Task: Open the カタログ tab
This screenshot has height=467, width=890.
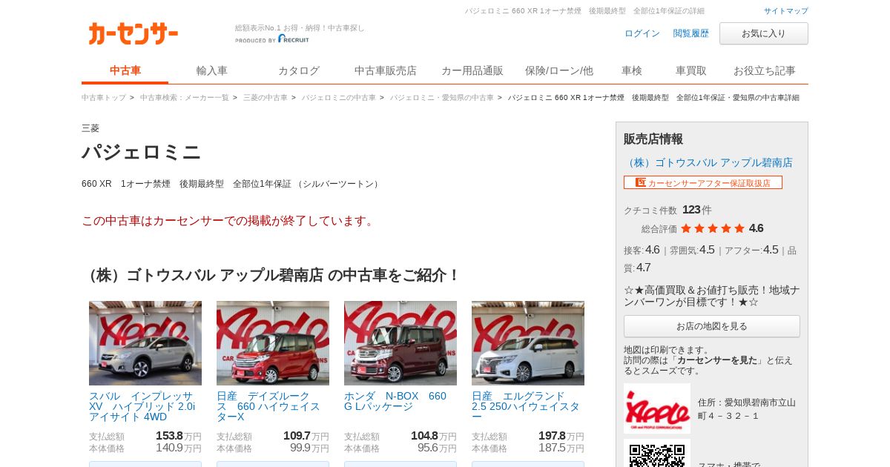Action: (299, 71)
